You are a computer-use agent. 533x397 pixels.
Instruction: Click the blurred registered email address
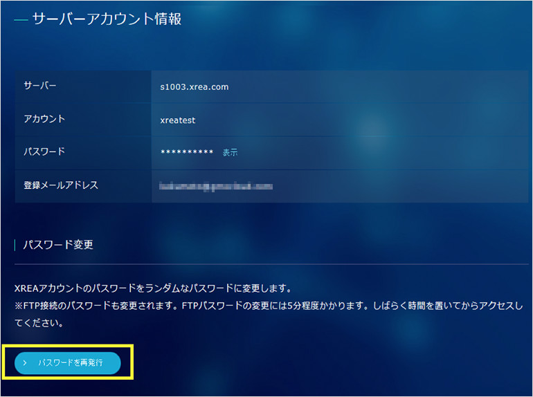tap(215, 186)
